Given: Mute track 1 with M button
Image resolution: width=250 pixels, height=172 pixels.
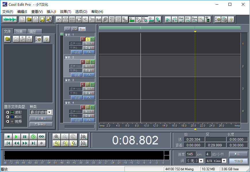Looking at the screenshot, I should (92, 39).
